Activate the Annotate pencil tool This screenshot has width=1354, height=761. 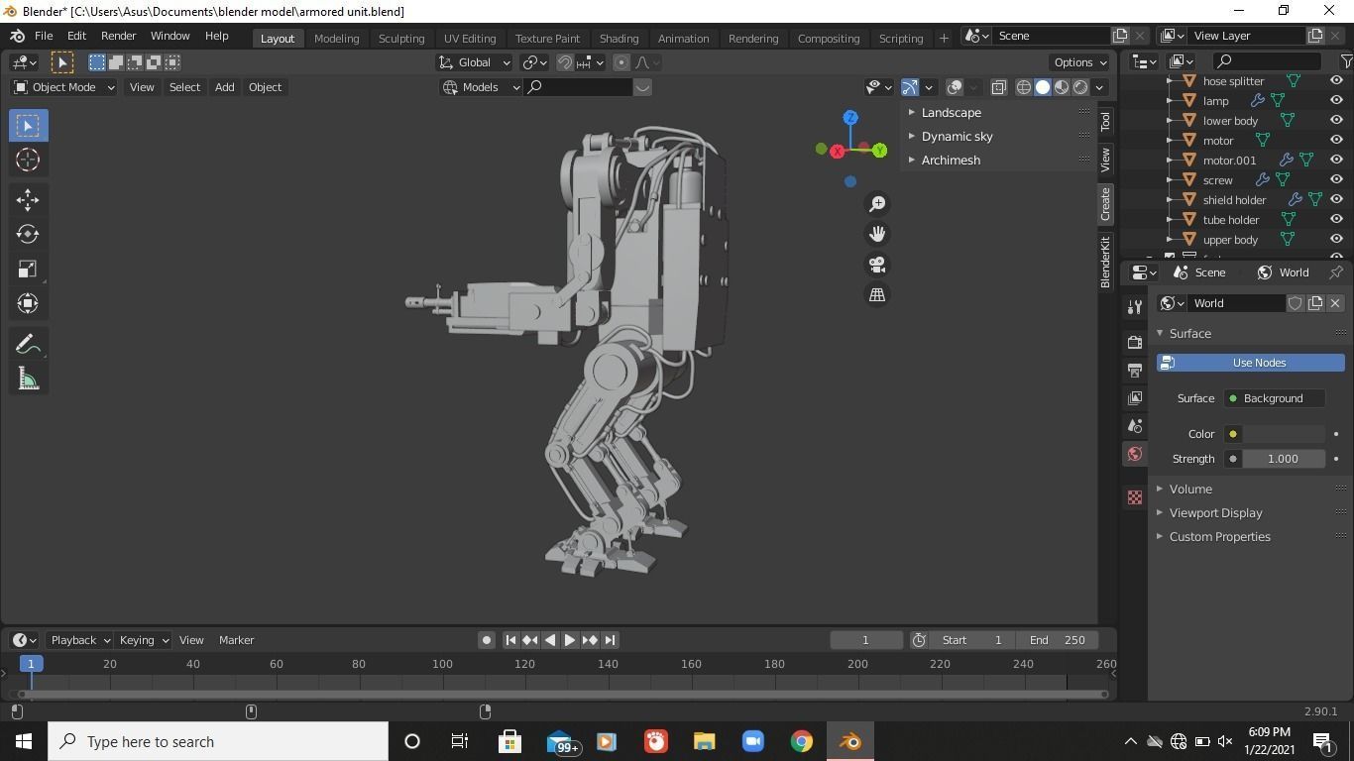click(28, 345)
